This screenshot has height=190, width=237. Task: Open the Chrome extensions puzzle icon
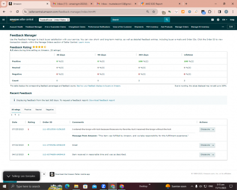point(210,12)
